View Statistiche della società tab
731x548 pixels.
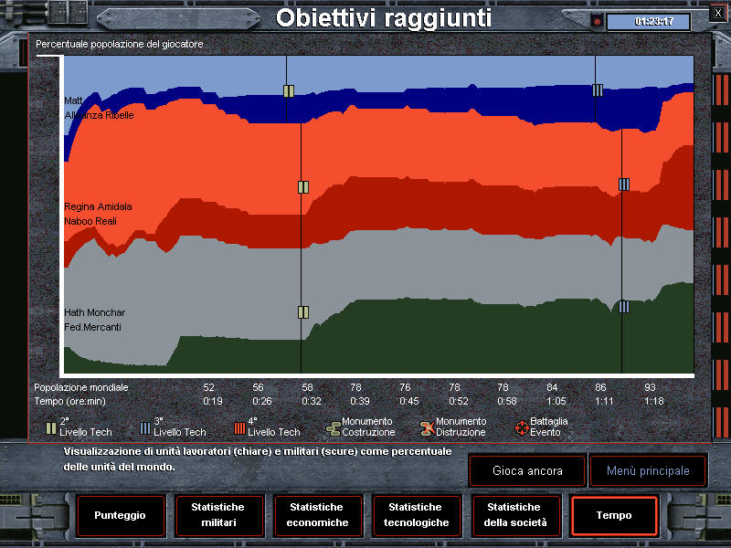pyautogui.click(x=515, y=515)
